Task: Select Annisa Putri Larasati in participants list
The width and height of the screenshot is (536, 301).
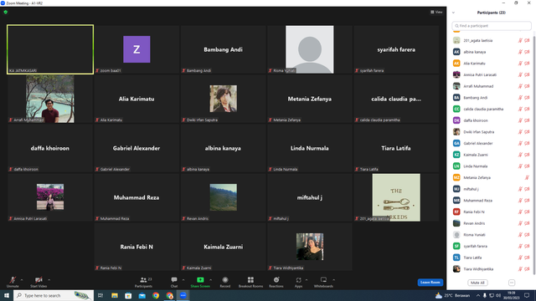Action: tap(492, 74)
